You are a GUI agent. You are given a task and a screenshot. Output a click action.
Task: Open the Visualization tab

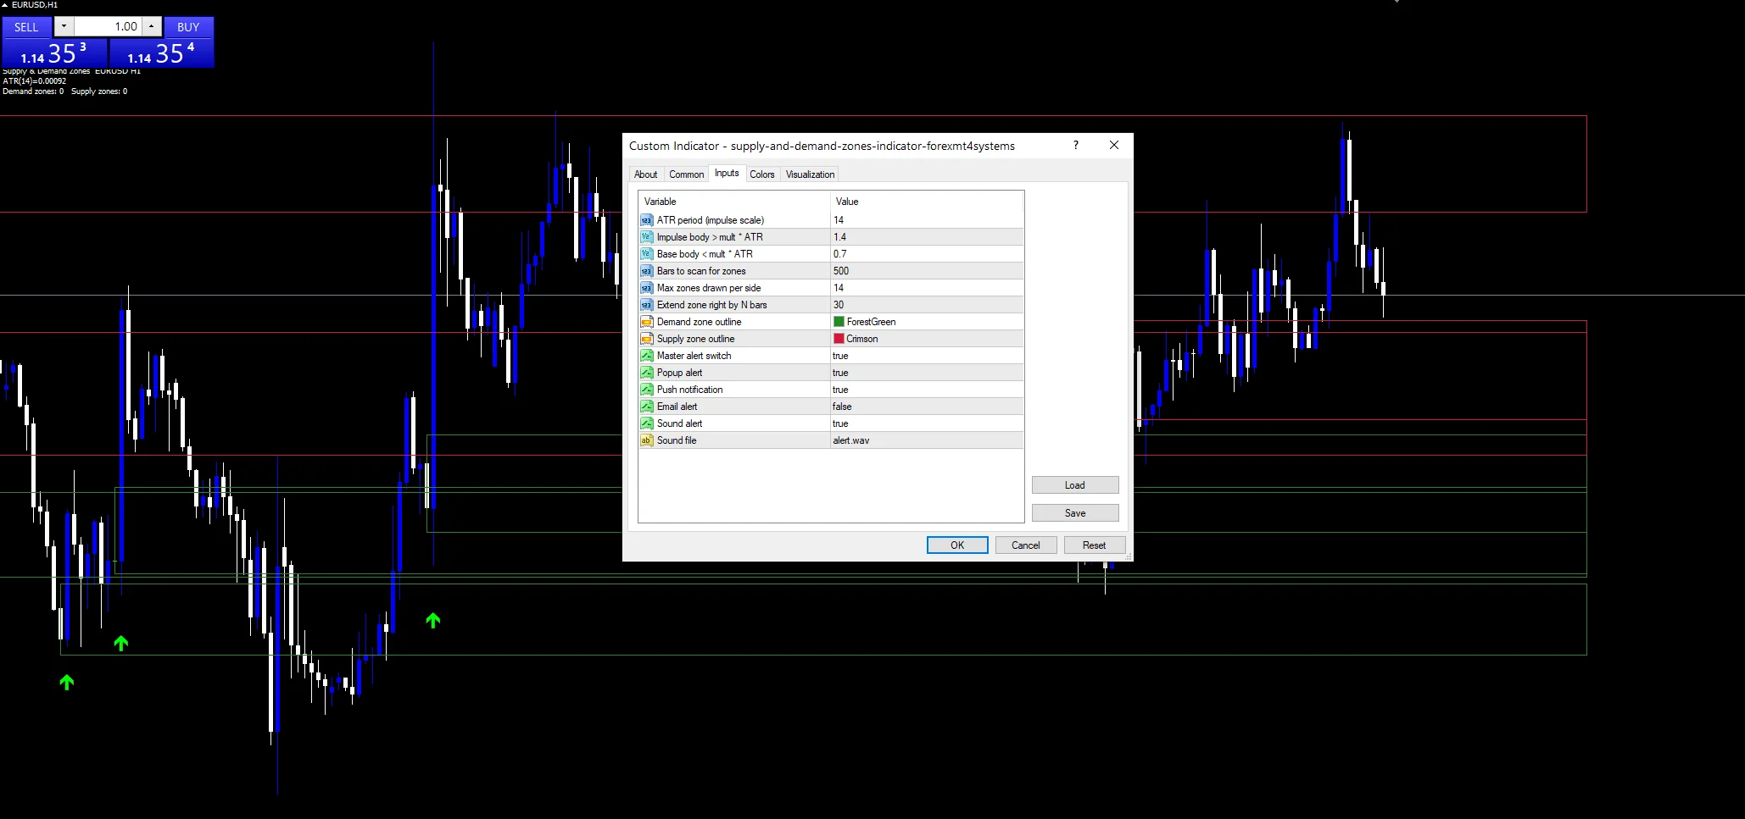click(x=810, y=174)
